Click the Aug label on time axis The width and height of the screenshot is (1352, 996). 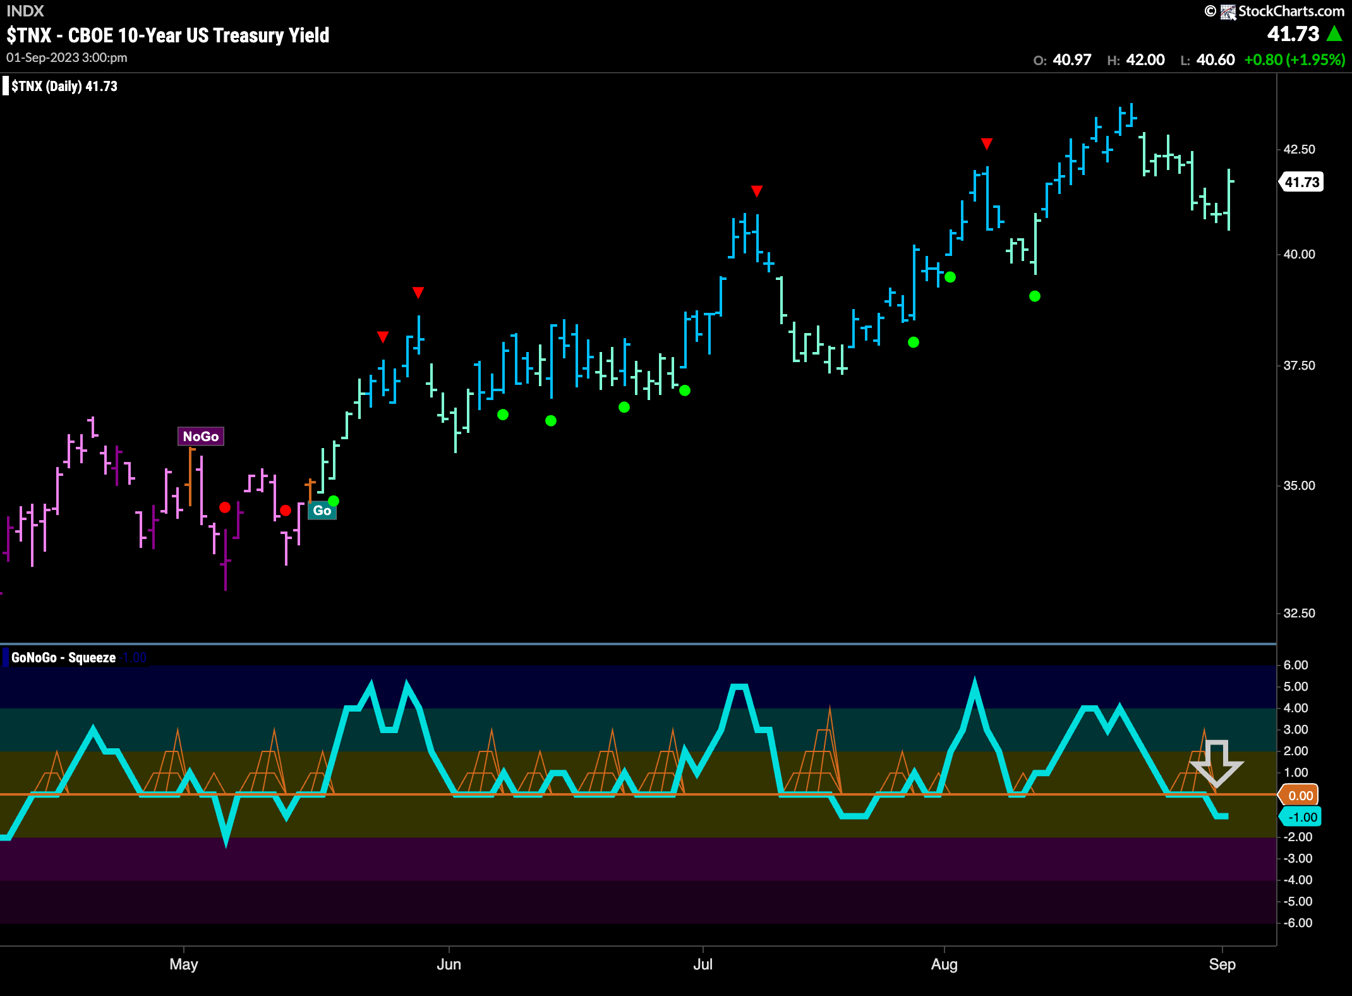(x=944, y=964)
